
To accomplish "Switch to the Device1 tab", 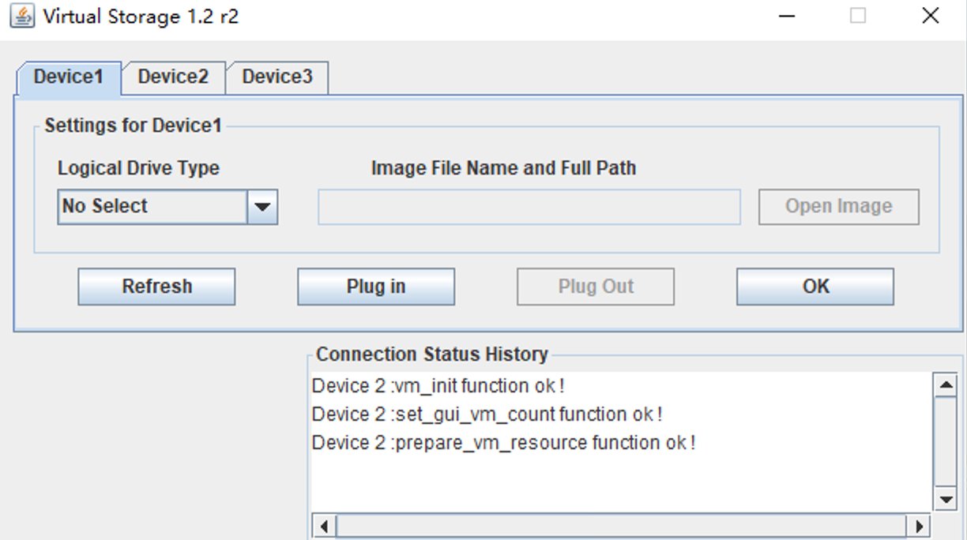I will coord(69,77).
